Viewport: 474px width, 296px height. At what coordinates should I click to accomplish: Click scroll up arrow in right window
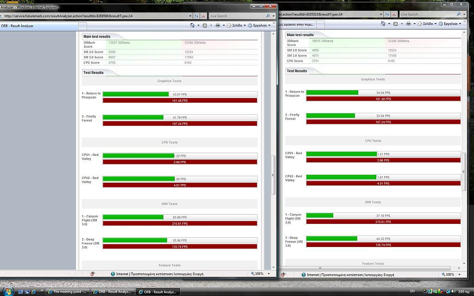click(x=464, y=32)
